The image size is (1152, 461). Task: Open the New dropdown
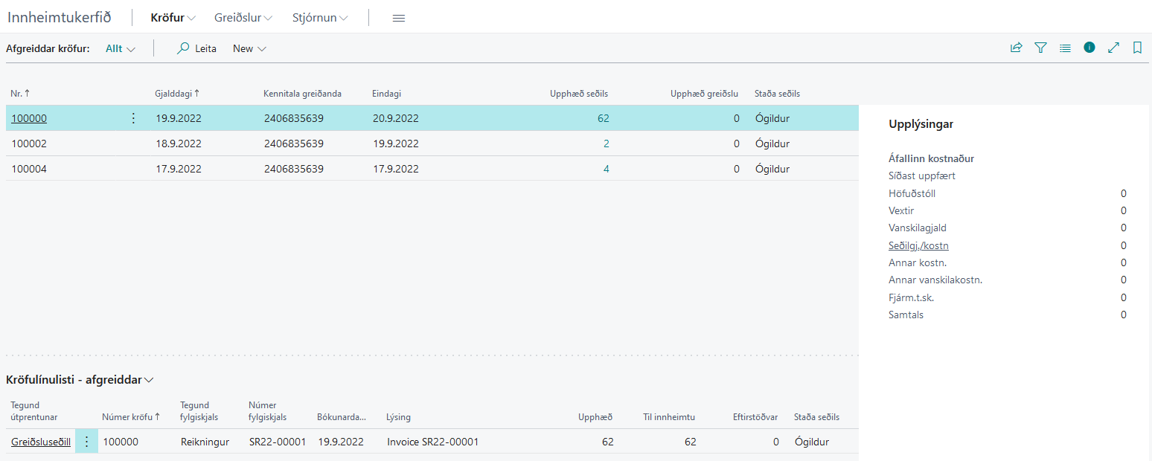pos(249,48)
